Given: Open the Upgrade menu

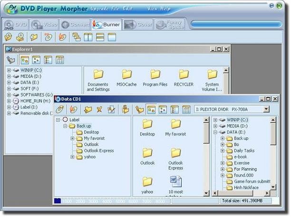Looking at the screenshot, I should 99,9.
